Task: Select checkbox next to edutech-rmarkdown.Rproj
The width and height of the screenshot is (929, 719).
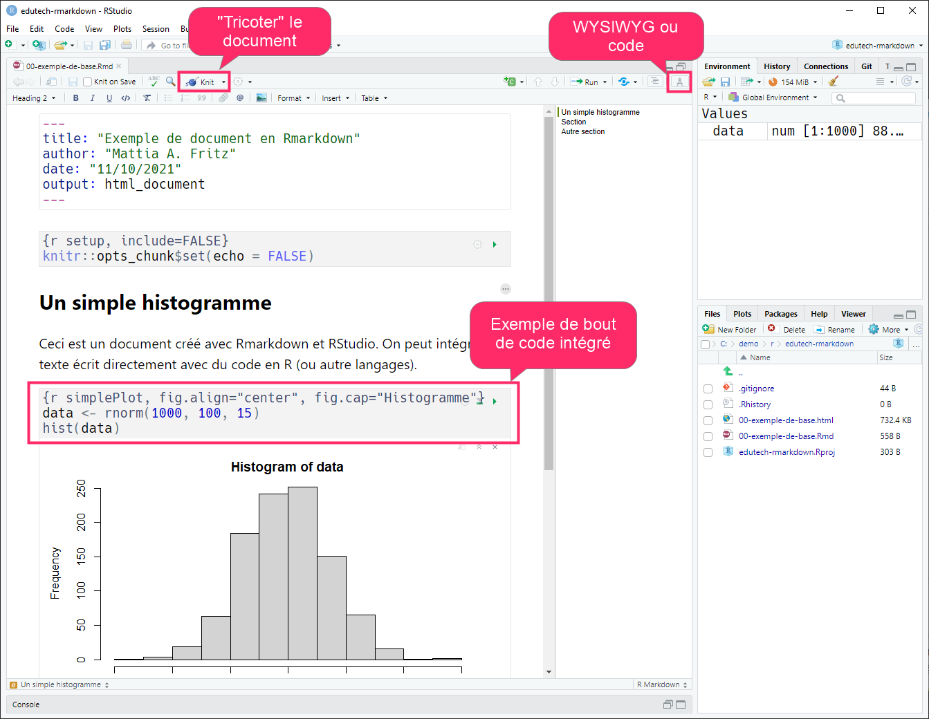Action: pyautogui.click(x=708, y=453)
